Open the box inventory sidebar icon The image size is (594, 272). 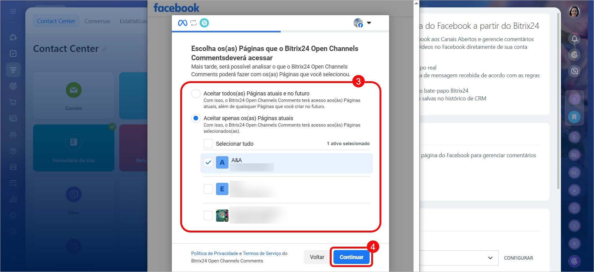13,151
